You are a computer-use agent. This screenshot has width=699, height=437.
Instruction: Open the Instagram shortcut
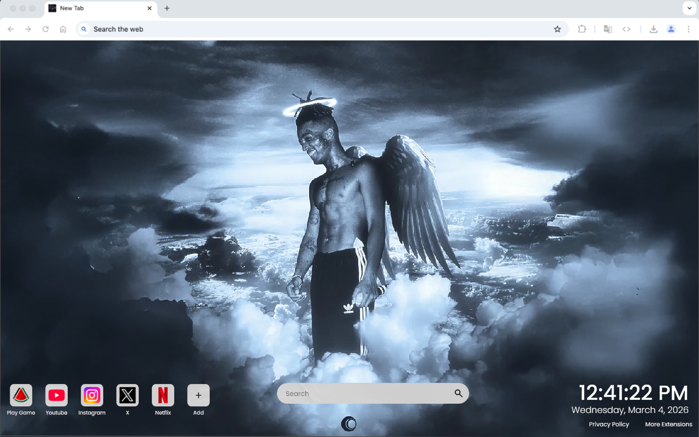(x=92, y=395)
